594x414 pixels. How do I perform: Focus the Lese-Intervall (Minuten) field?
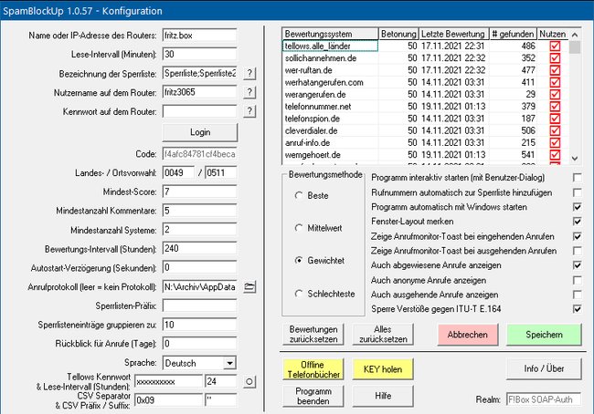pos(199,54)
